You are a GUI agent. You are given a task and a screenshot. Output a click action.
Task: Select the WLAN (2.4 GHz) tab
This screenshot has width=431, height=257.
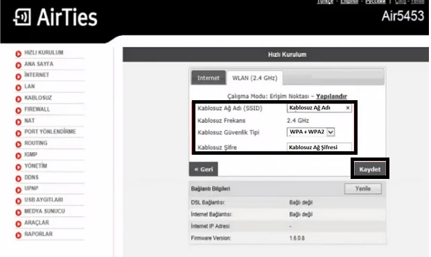tap(254, 78)
